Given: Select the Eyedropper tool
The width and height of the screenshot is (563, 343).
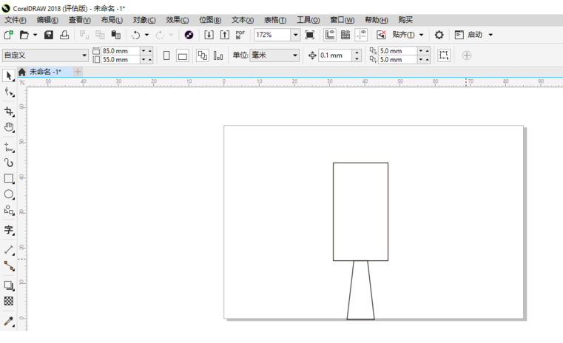Looking at the screenshot, I should (9, 321).
